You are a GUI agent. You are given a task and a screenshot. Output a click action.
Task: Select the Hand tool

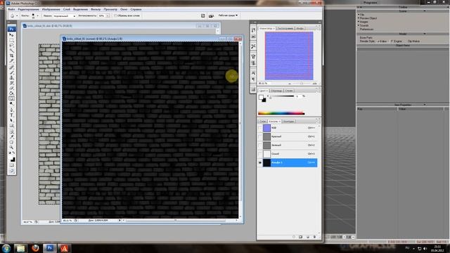pos(11,142)
